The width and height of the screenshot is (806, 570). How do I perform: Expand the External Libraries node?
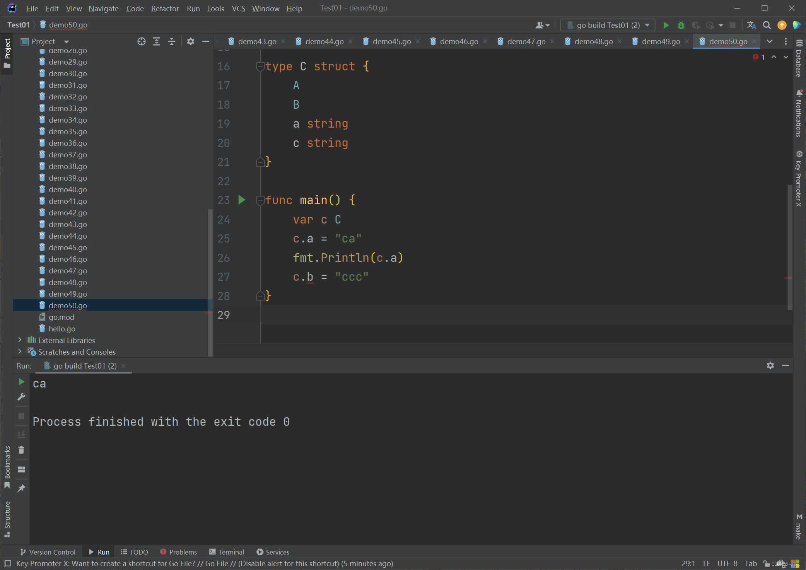tap(20, 340)
